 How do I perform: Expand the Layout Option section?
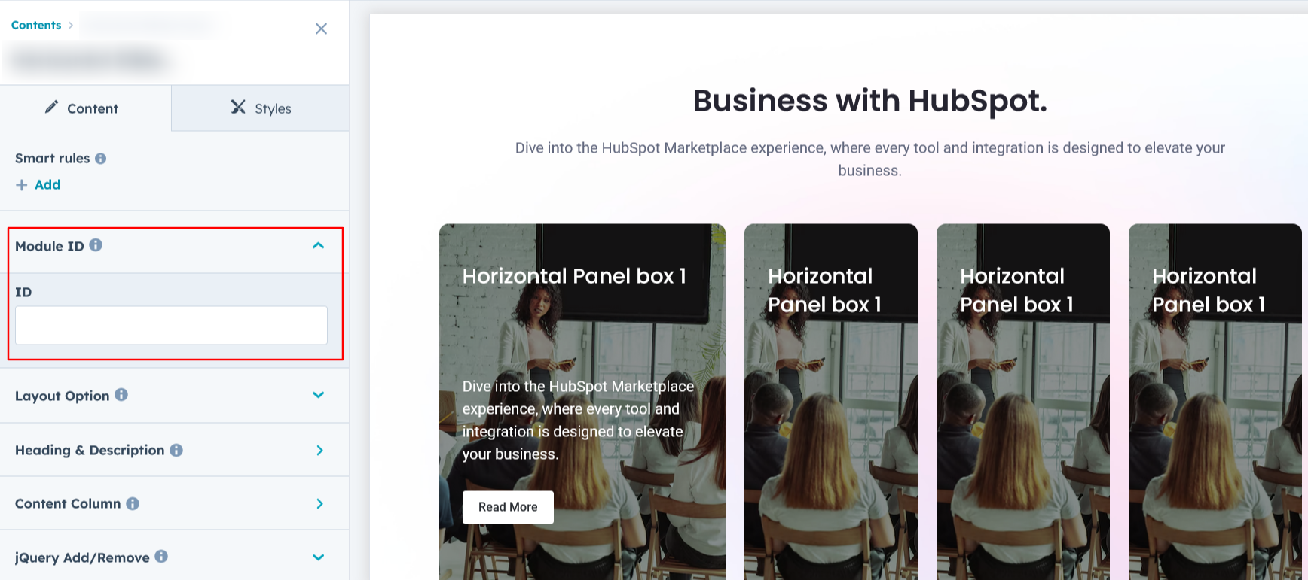coord(319,395)
